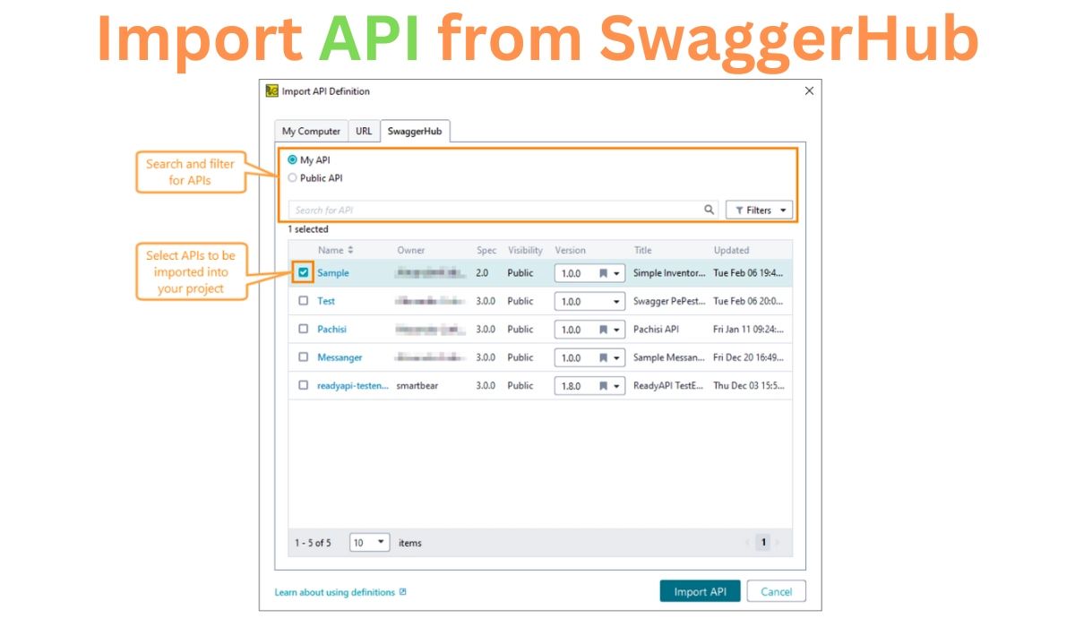Click the Visibility column header
Image resolution: width=1075 pixels, height=627 pixels.
525,250
